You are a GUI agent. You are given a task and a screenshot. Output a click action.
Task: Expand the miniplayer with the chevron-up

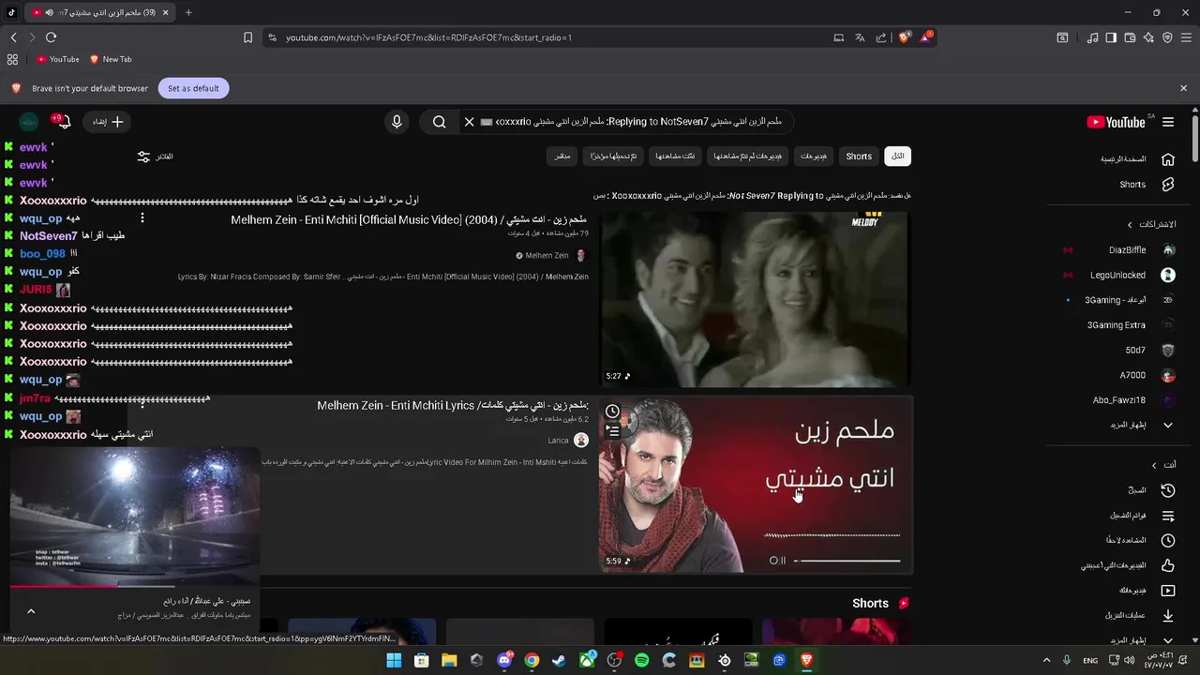[x=31, y=611]
